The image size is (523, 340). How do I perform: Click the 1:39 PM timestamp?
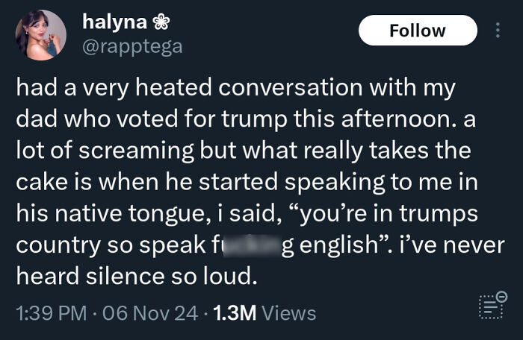52,313
